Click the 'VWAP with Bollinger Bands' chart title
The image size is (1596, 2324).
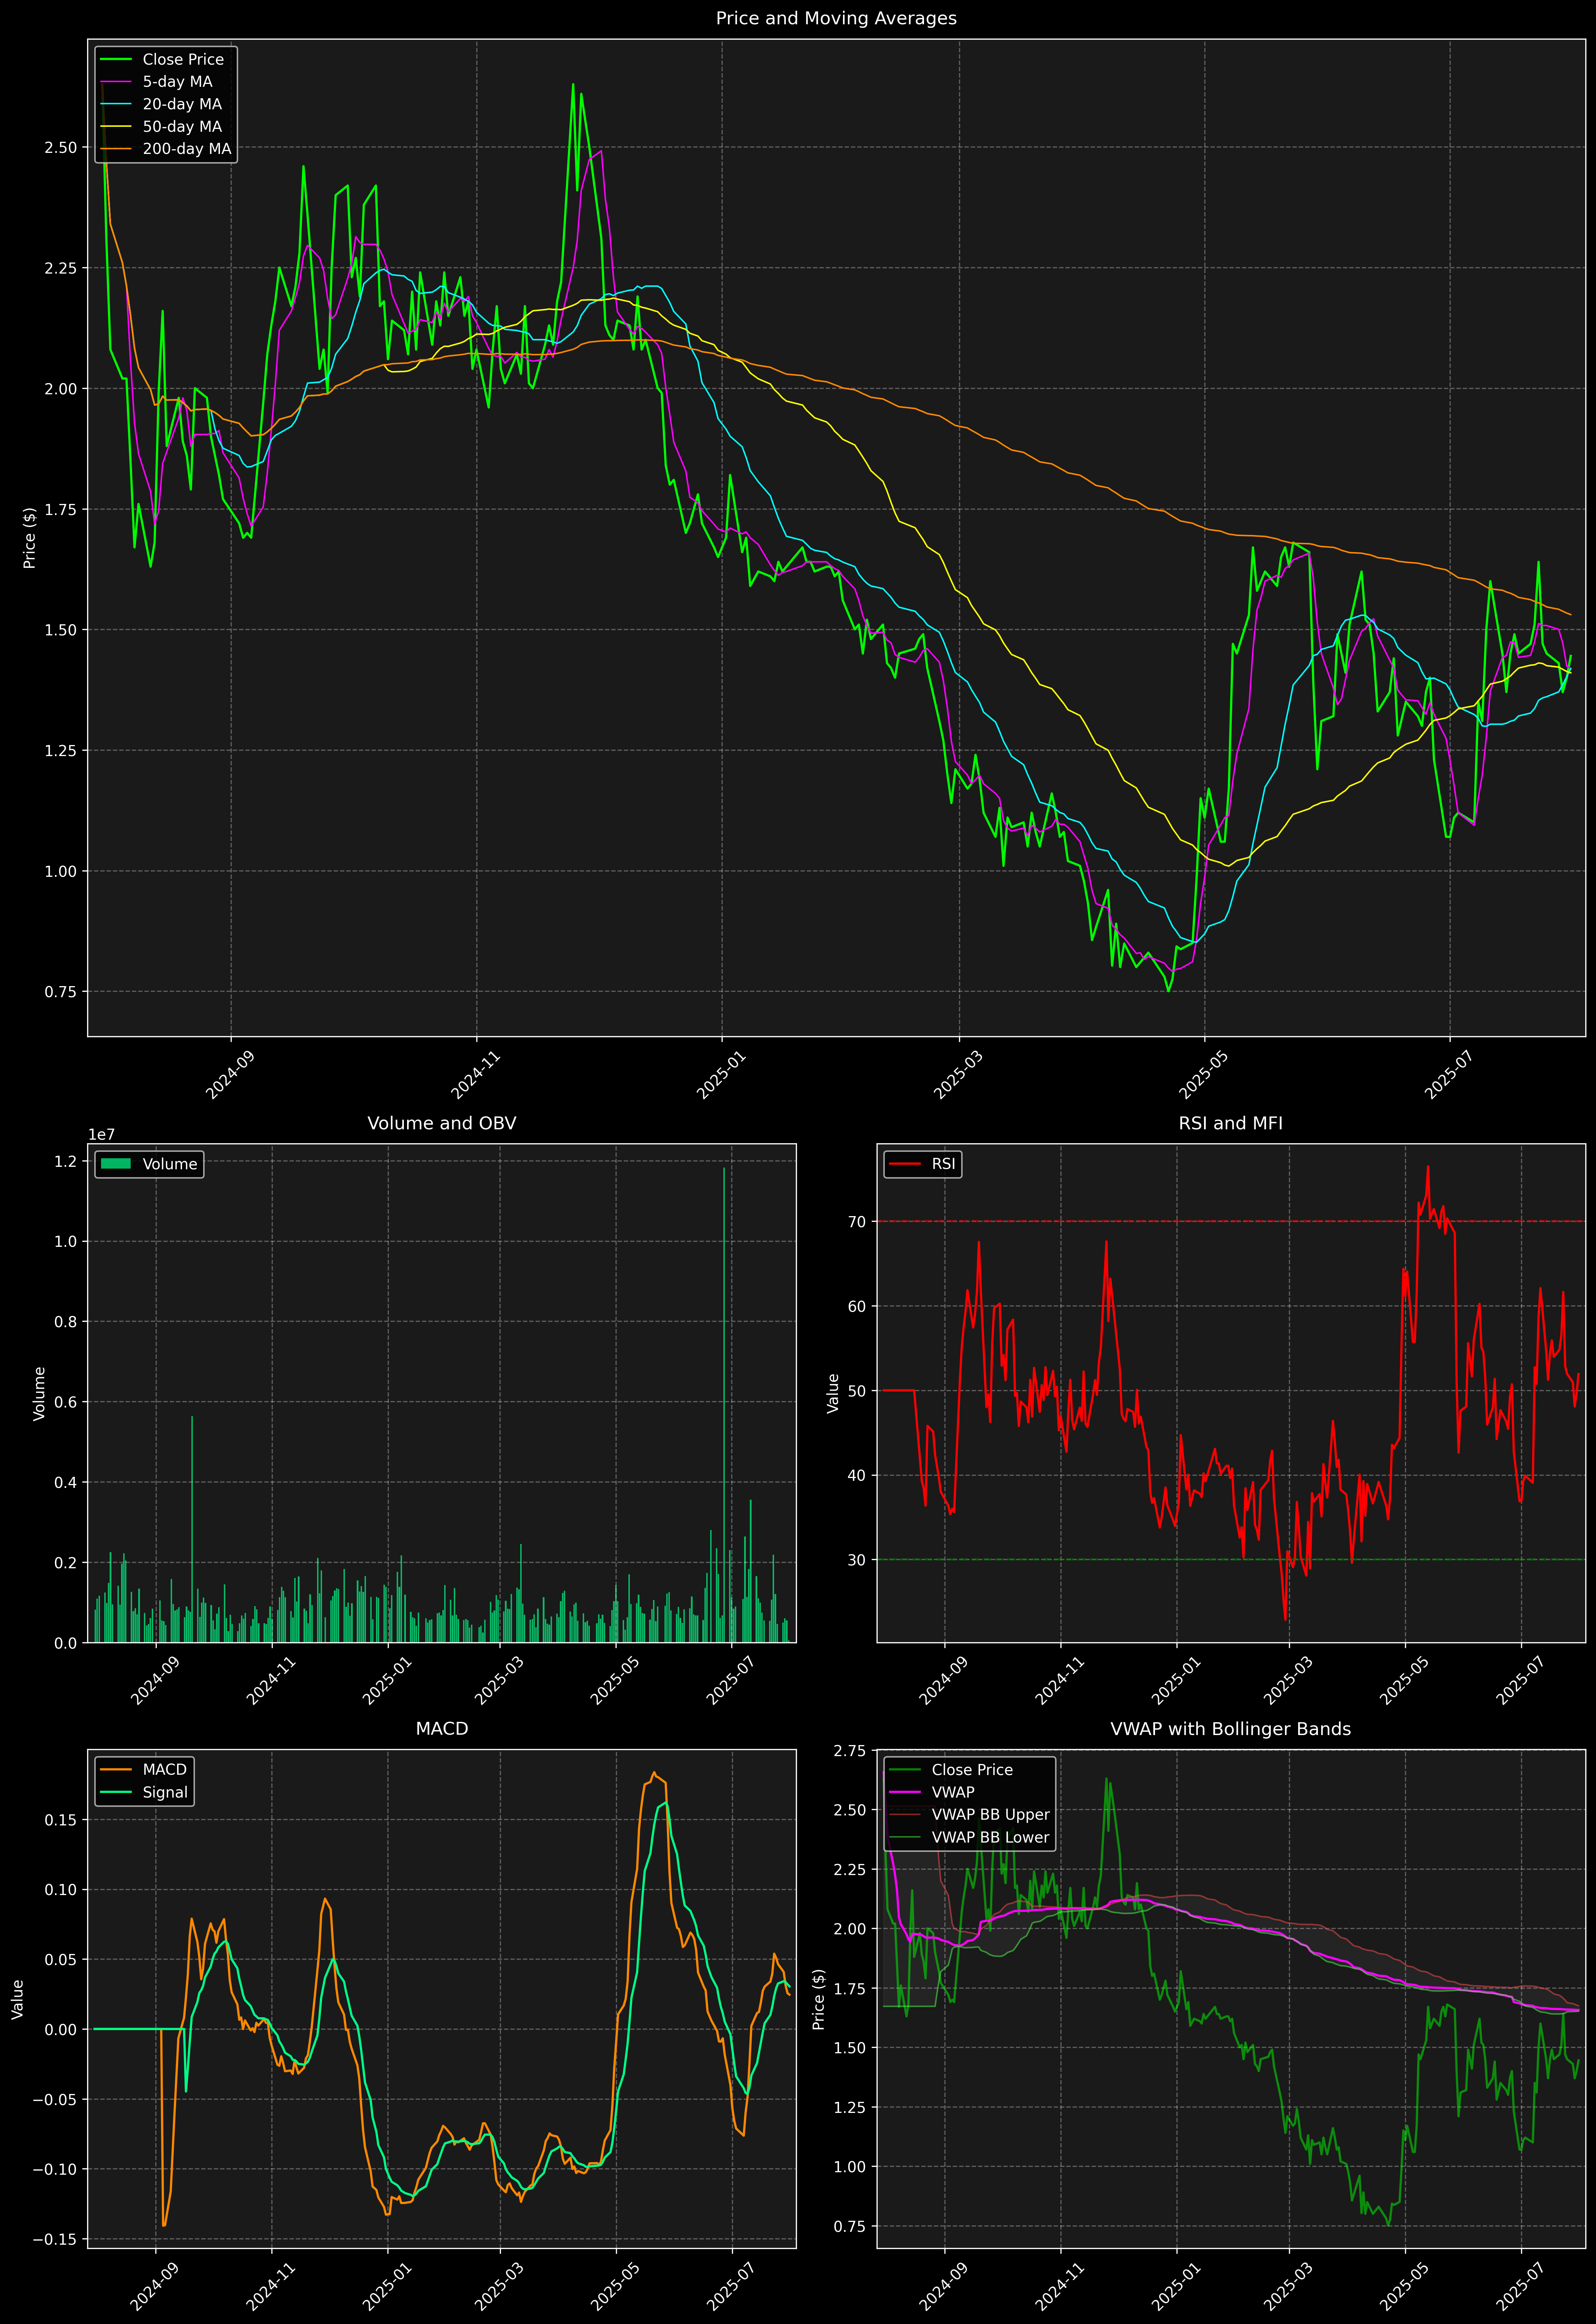(1230, 1729)
